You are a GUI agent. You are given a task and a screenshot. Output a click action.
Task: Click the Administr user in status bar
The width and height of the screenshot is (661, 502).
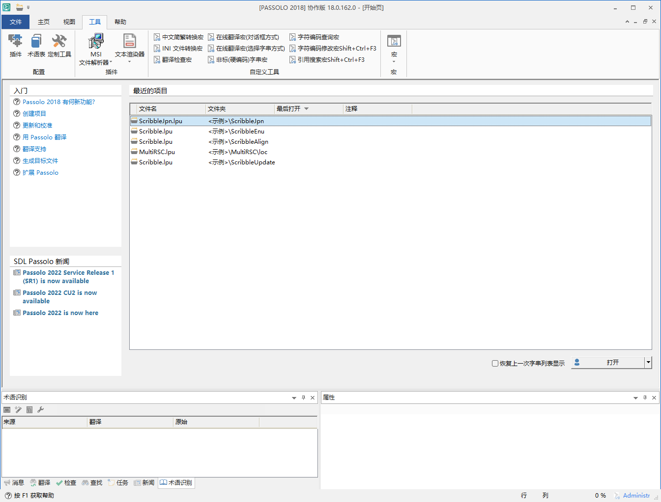coord(632,496)
